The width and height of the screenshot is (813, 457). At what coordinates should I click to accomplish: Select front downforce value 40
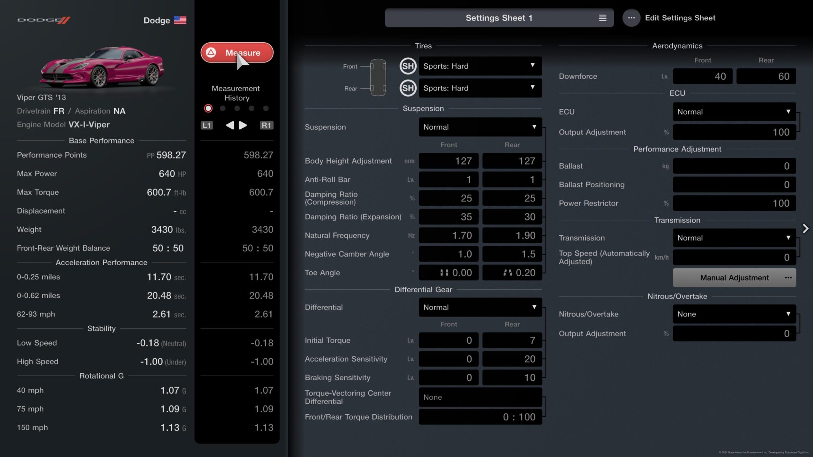coord(702,76)
